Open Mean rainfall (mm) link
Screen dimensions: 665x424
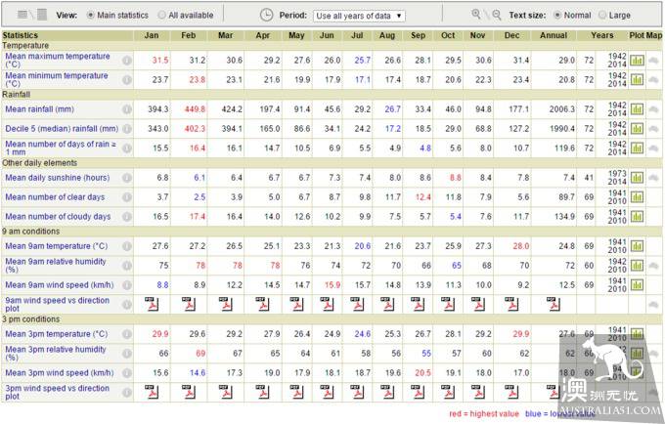[39, 109]
